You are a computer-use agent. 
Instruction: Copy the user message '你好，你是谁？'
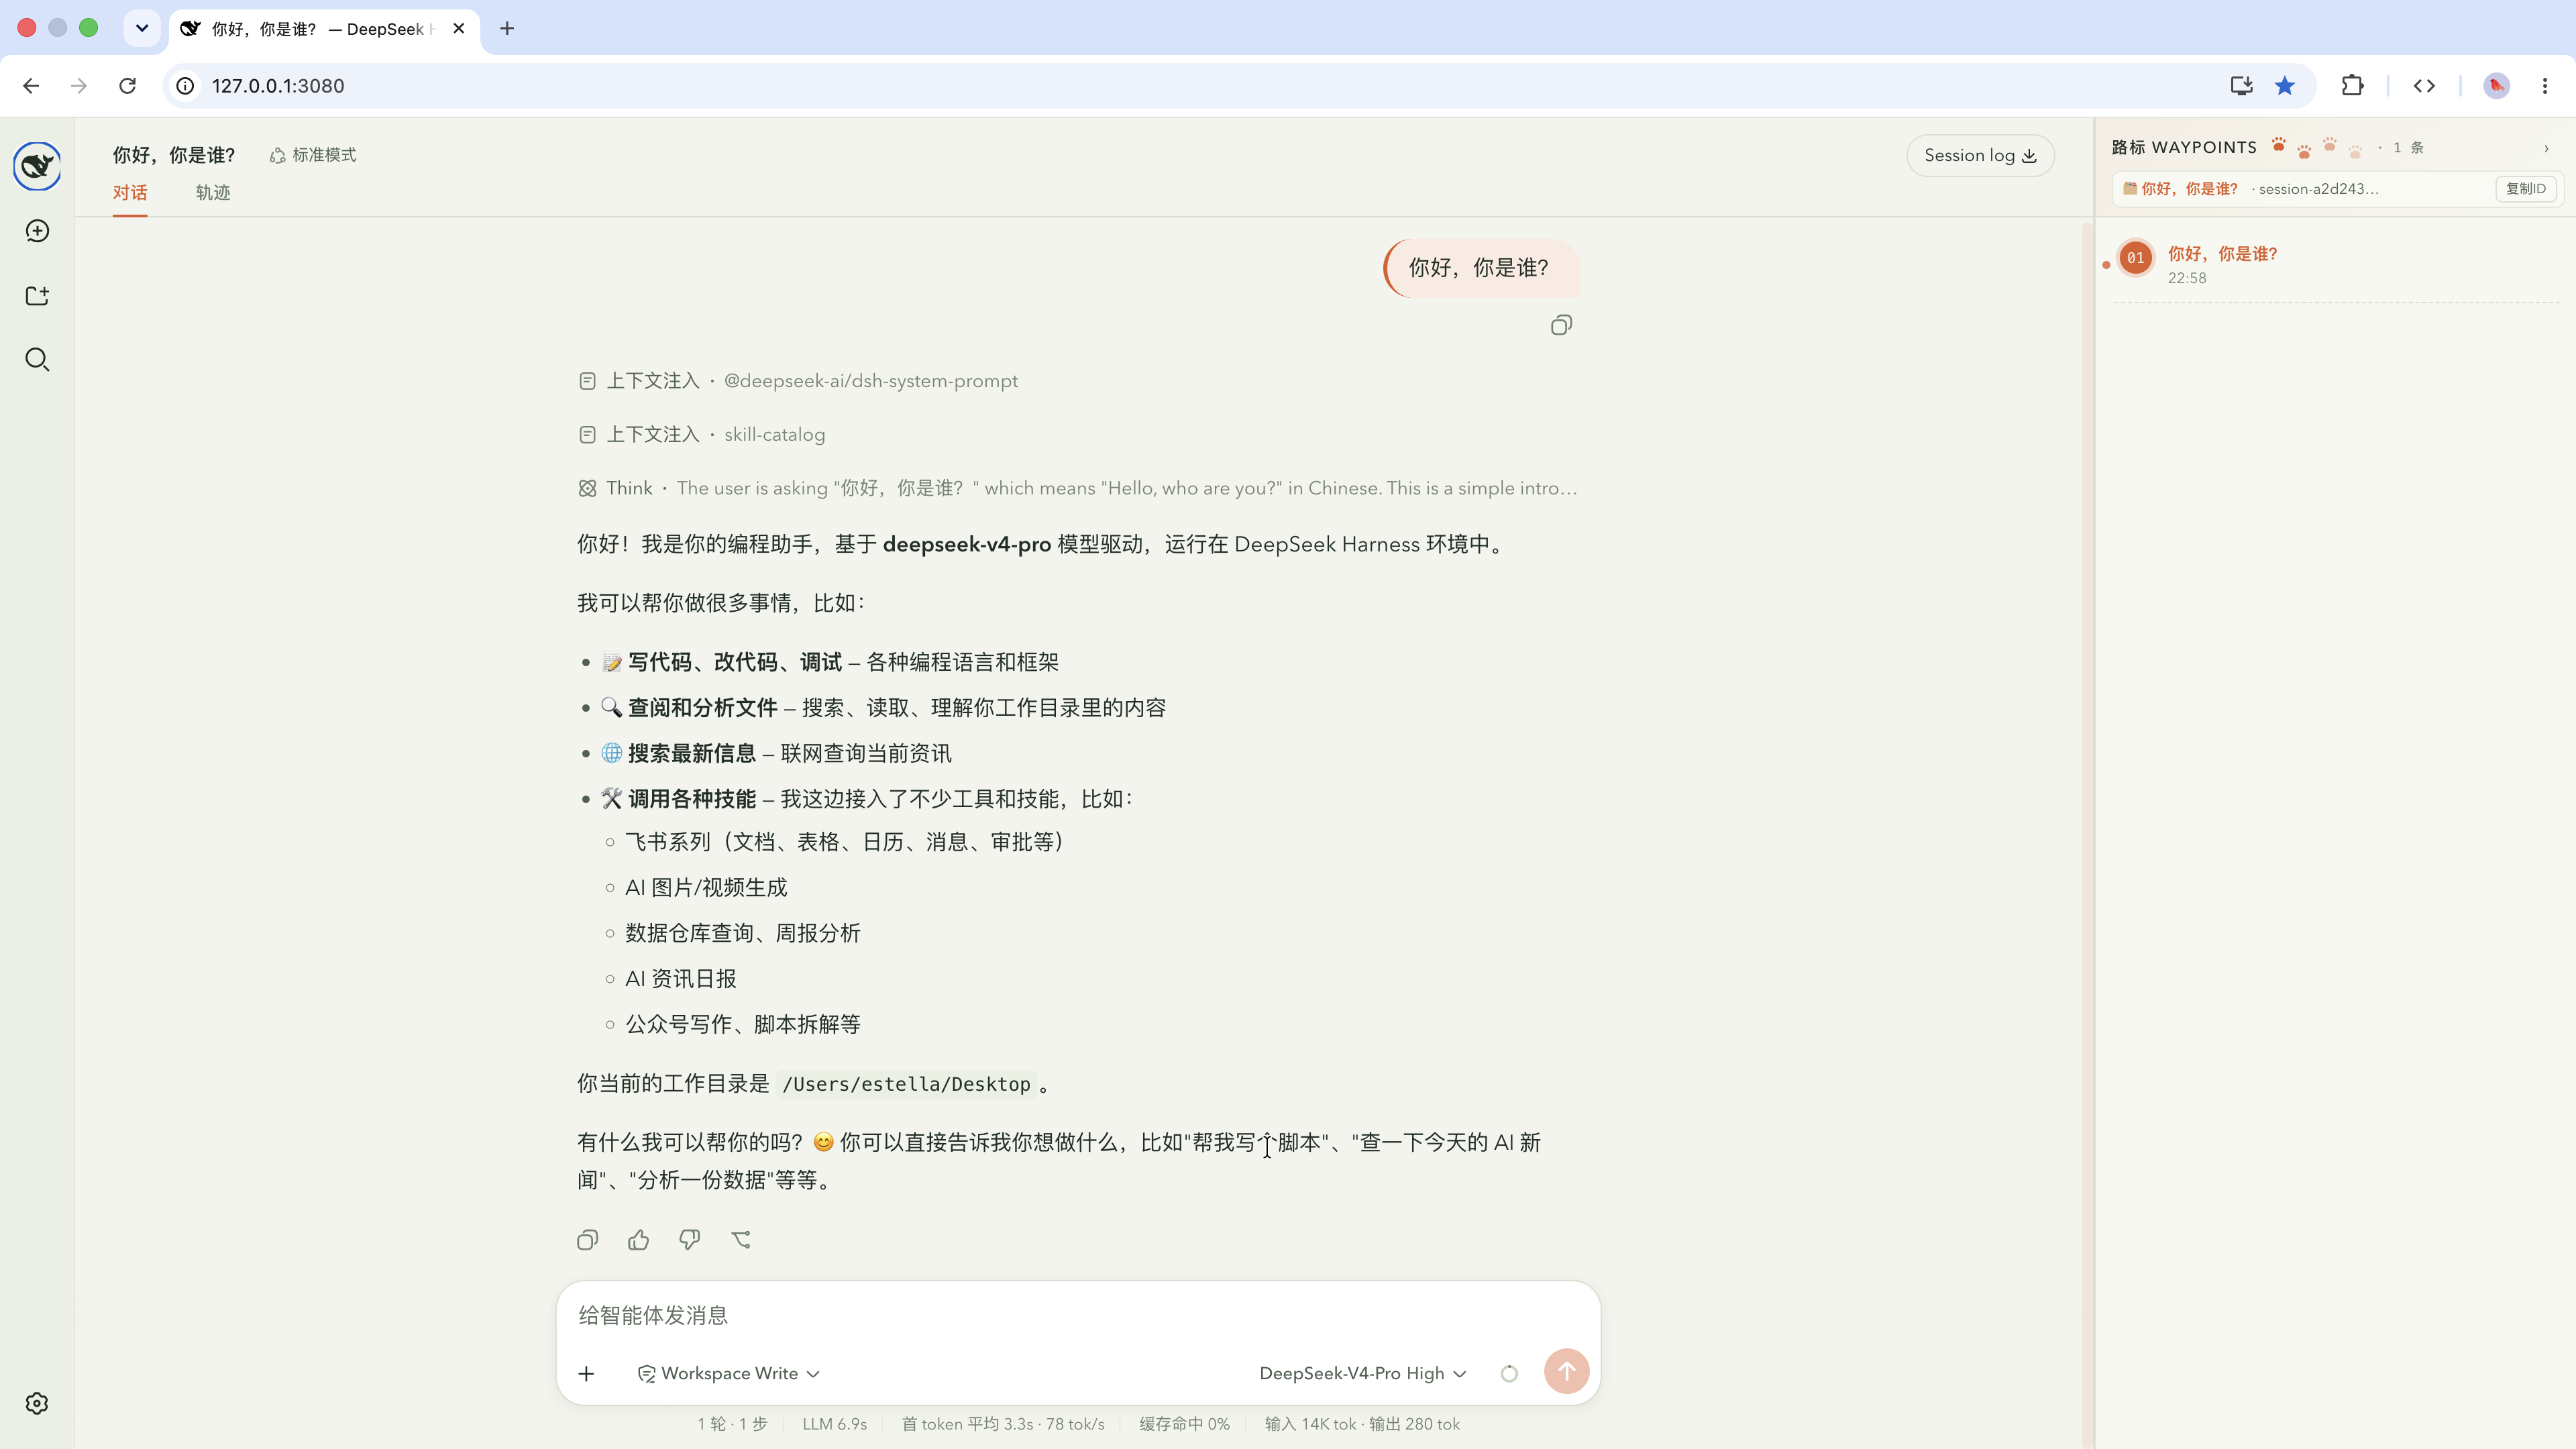[1561, 325]
